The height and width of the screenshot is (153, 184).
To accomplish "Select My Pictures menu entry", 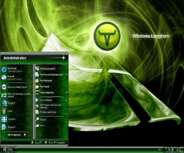I will (51, 80).
